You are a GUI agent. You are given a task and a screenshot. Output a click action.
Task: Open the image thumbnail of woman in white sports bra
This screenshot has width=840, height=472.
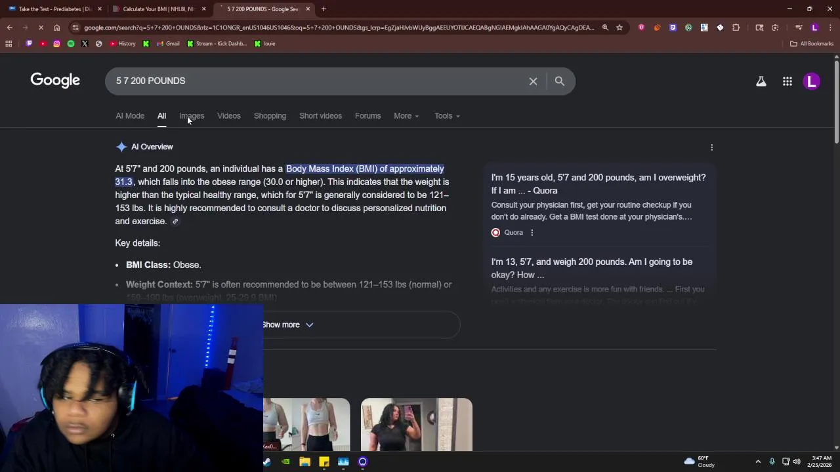(306, 425)
